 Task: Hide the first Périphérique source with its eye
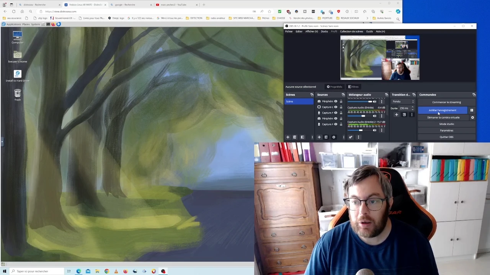point(336,101)
